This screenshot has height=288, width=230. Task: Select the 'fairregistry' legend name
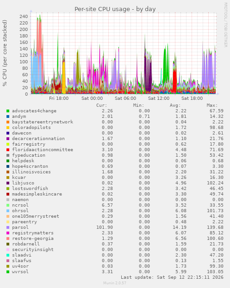click(29, 144)
